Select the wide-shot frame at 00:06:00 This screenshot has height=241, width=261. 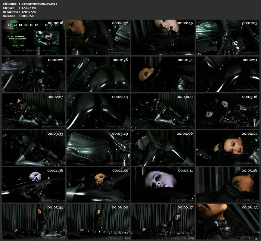(98, 222)
